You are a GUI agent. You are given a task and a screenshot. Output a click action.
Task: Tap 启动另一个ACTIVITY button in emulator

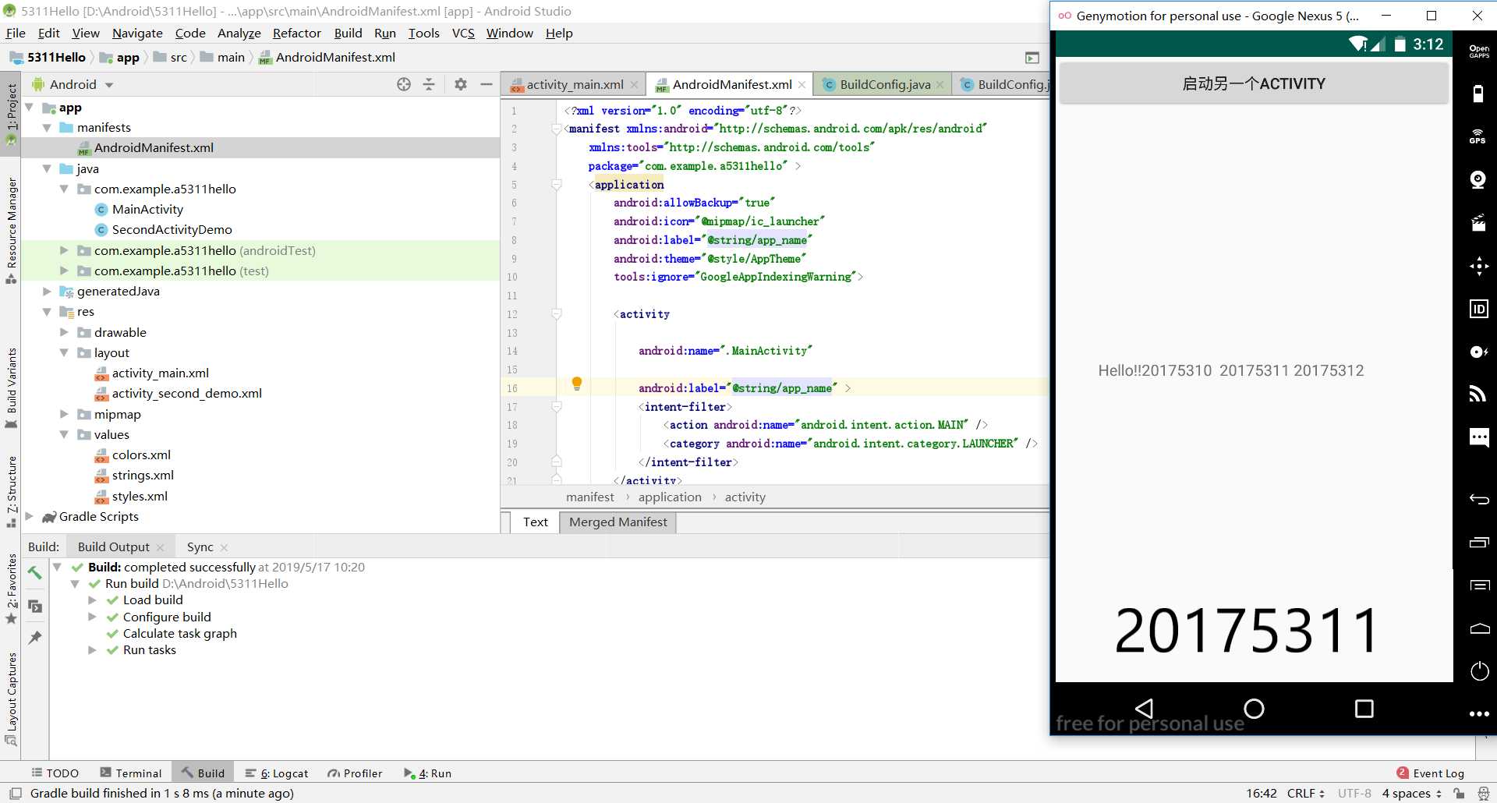point(1253,83)
